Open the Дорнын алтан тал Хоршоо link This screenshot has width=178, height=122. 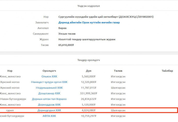coord(49,99)
